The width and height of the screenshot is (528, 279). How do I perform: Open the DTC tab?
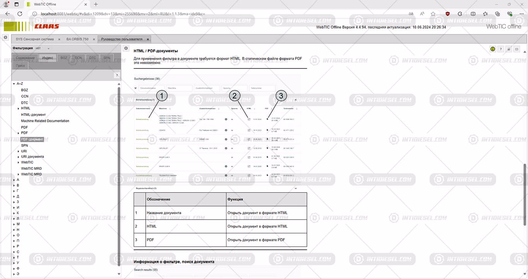click(x=92, y=58)
